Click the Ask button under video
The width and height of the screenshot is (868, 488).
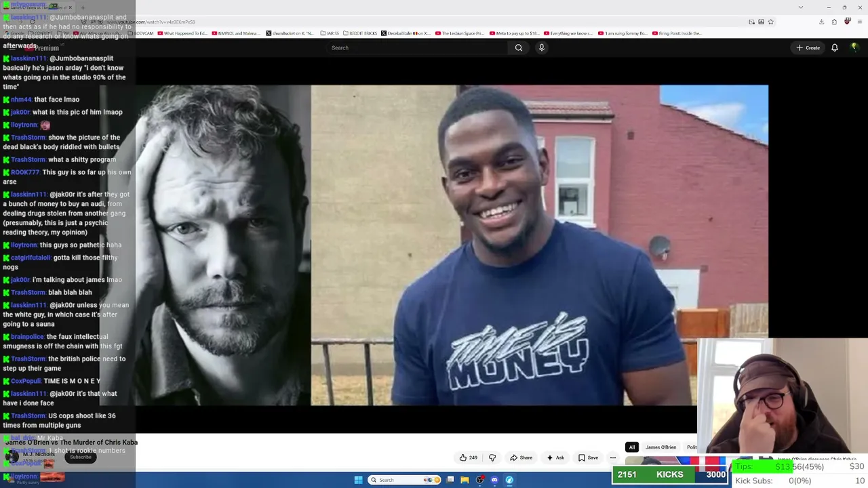[x=555, y=457]
